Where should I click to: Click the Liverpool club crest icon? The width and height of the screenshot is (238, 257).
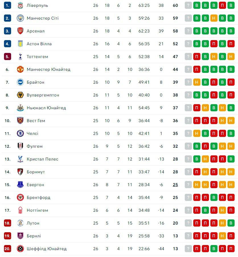pyautogui.click(x=20, y=5)
